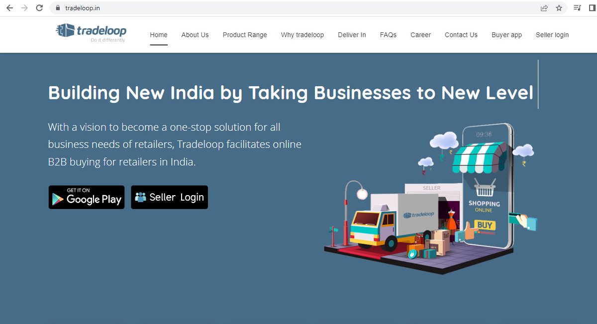Click the browser forward arrow

pyautogui.click(x=24, y=8)
